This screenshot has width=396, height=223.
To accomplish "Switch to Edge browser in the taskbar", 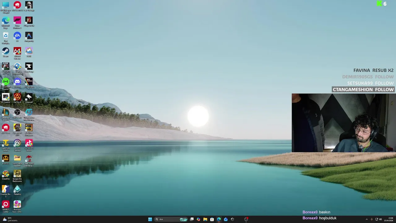I will (x=219, y=219).
